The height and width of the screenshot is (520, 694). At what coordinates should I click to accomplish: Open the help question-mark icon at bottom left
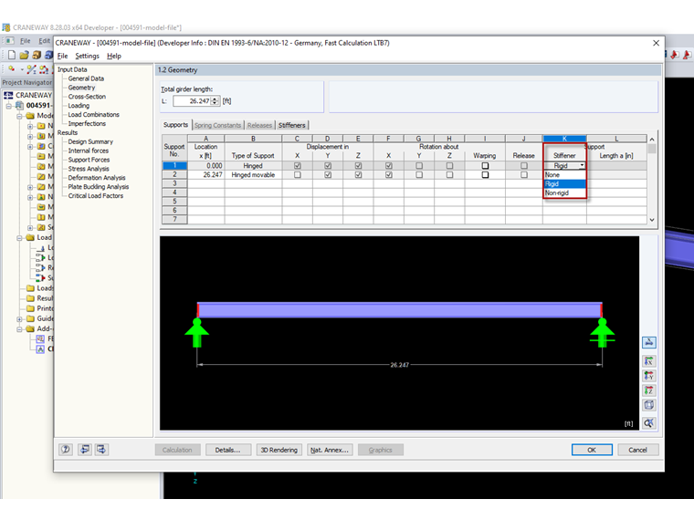[66, 450]
